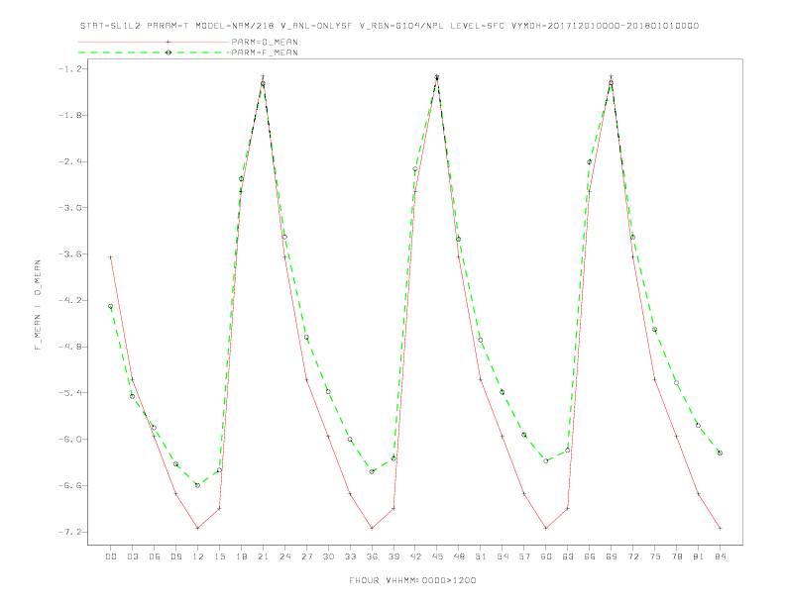Click the red O_MEAN data point at hour 00
The height and width of the screenshot is (606, 785).
coord(111,257)
